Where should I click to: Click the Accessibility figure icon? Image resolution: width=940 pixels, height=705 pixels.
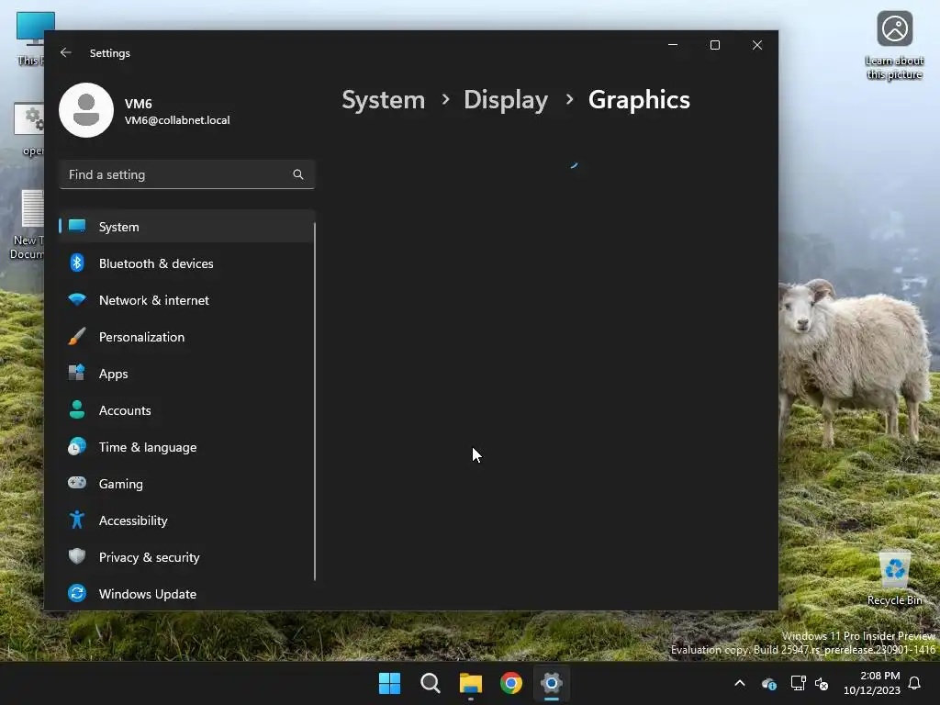[x=77, y=520]
